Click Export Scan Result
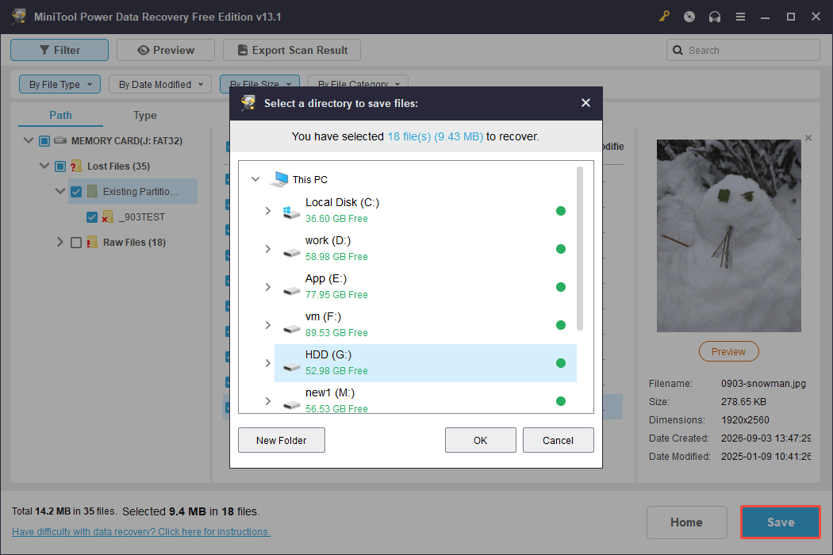This screenshot has height=555, width=833. coord(292,50)
